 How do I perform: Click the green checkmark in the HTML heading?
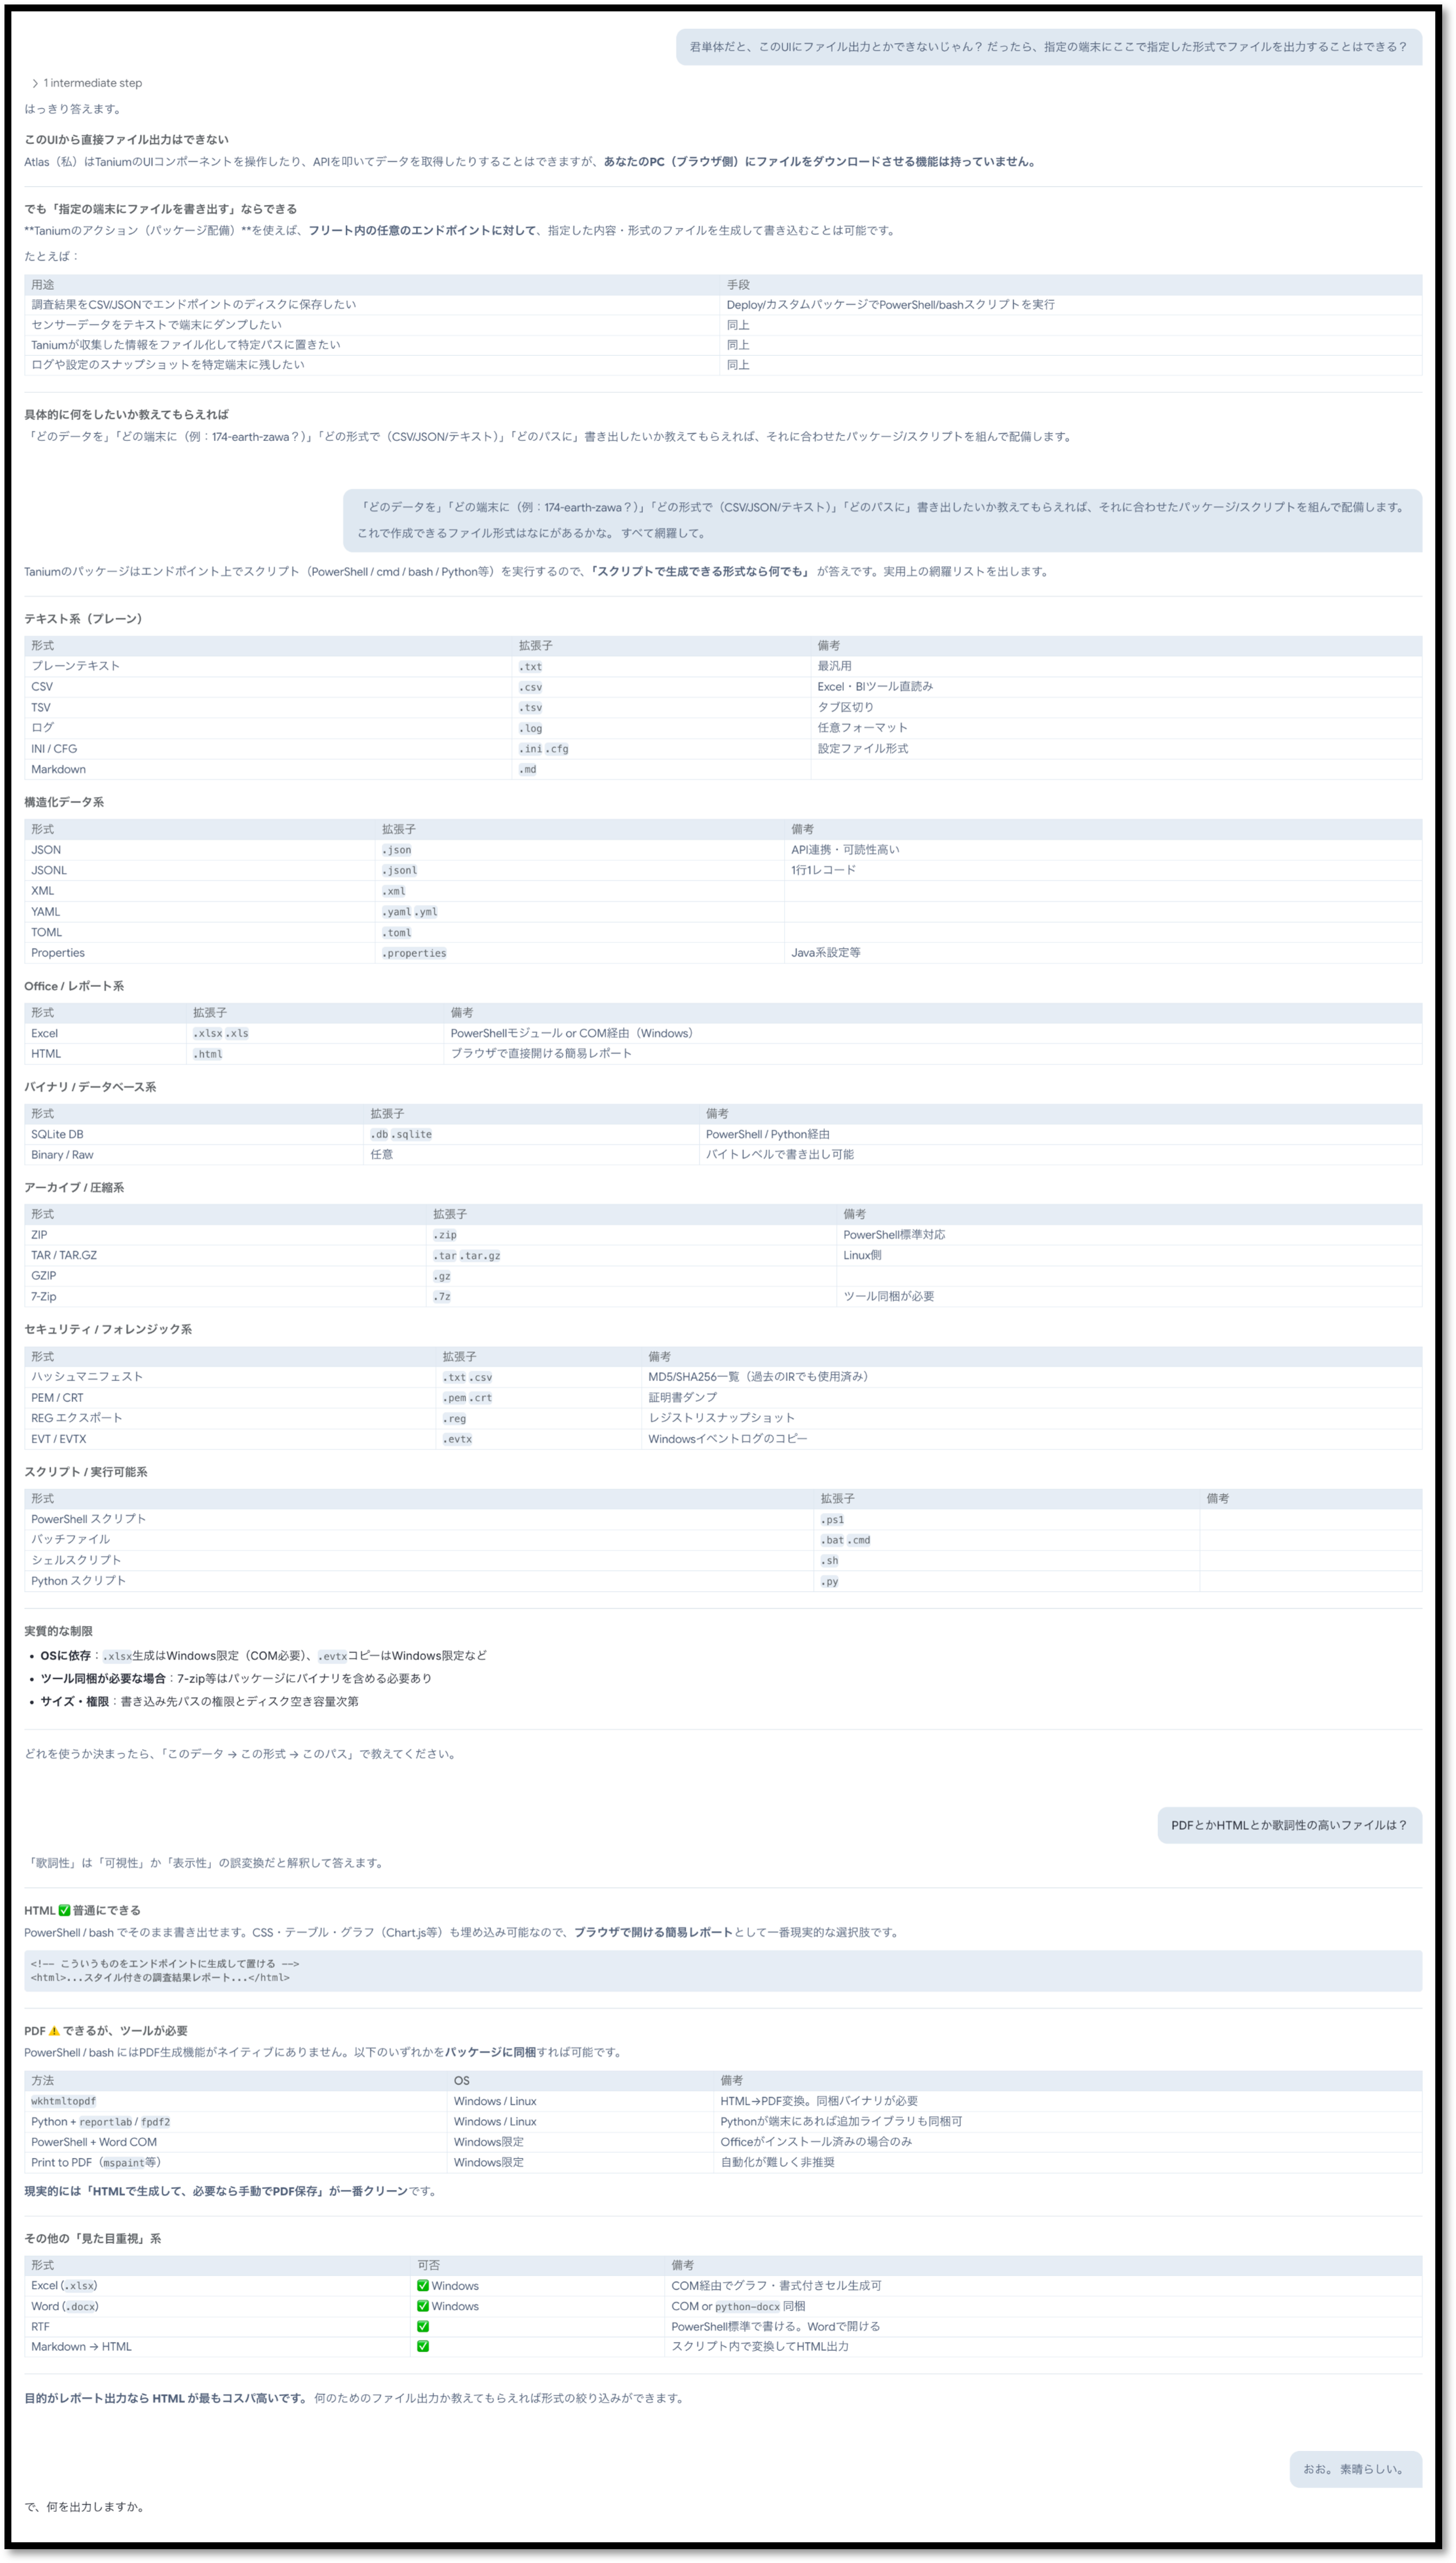65,1910
